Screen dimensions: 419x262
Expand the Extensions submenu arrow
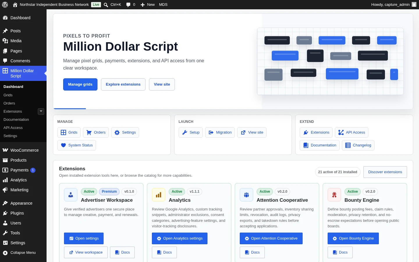[41, 111]
